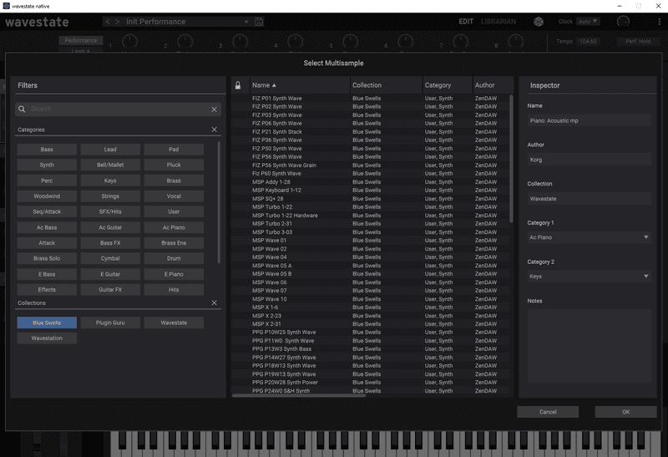Click the Inspector Collection field
Viewport: 668px width, 457px height.
coord(590,199)
